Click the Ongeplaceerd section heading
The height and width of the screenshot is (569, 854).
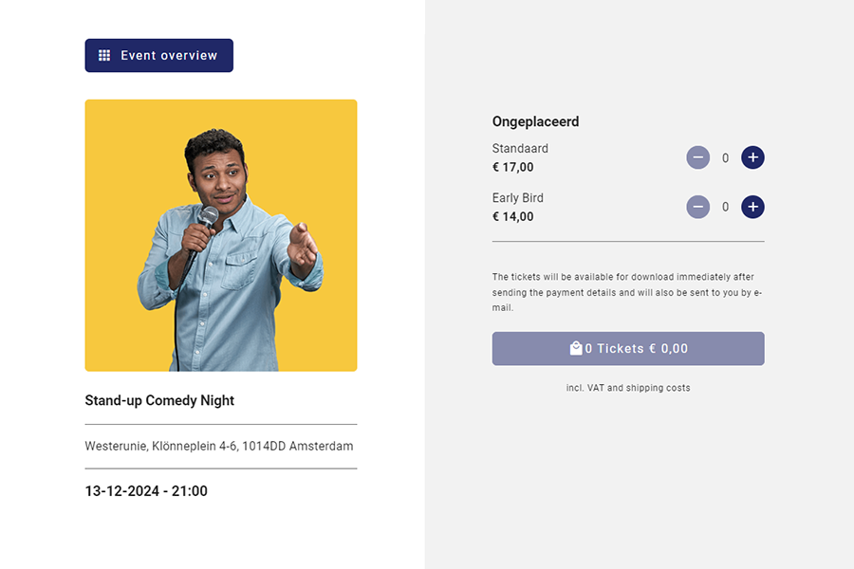pyautogui.click(x=535, y=121)
